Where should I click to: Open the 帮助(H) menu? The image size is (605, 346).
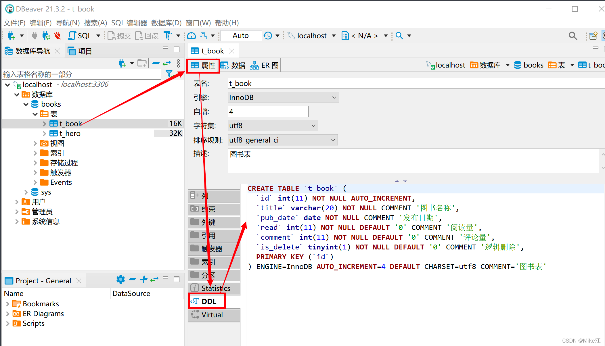[227, 23]
